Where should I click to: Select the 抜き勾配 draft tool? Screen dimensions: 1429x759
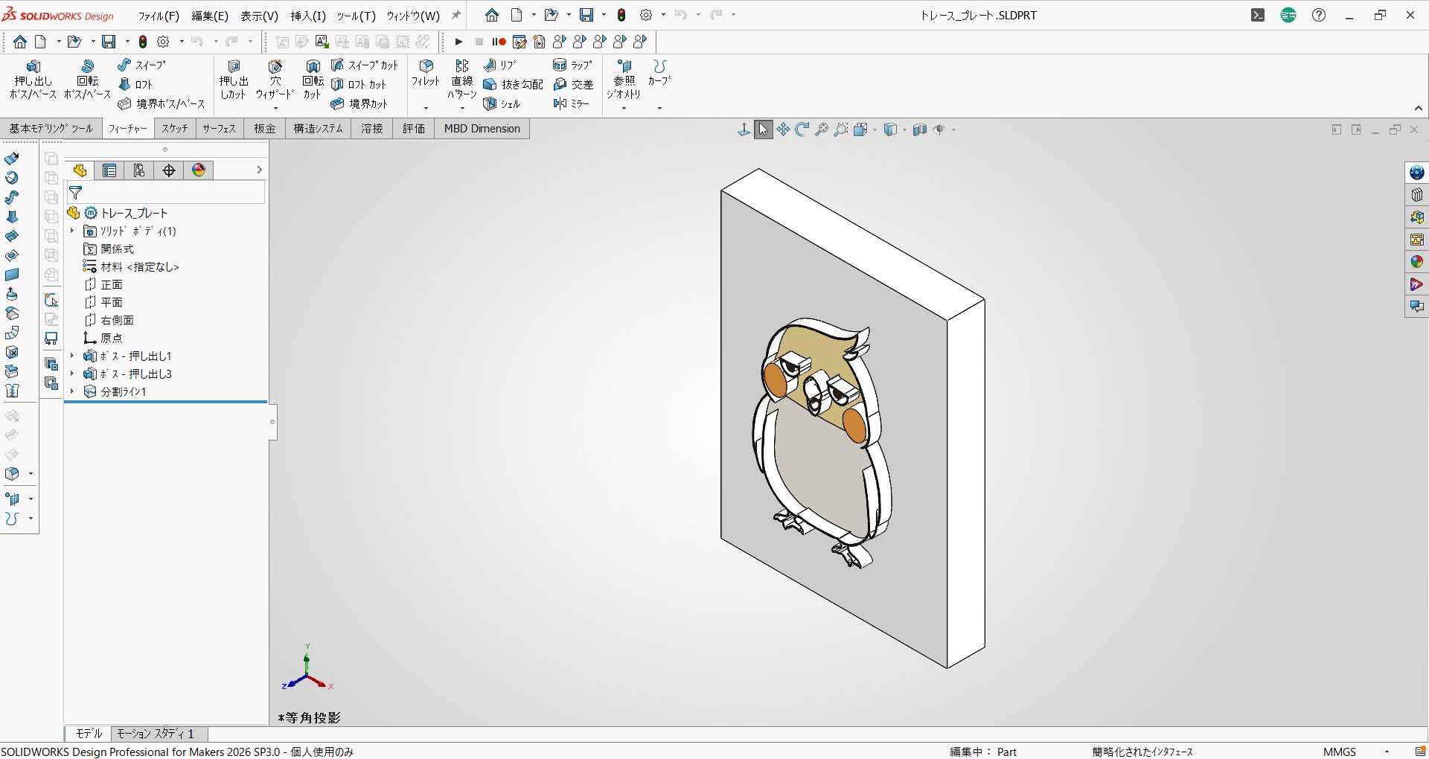(x=513, y=85)
